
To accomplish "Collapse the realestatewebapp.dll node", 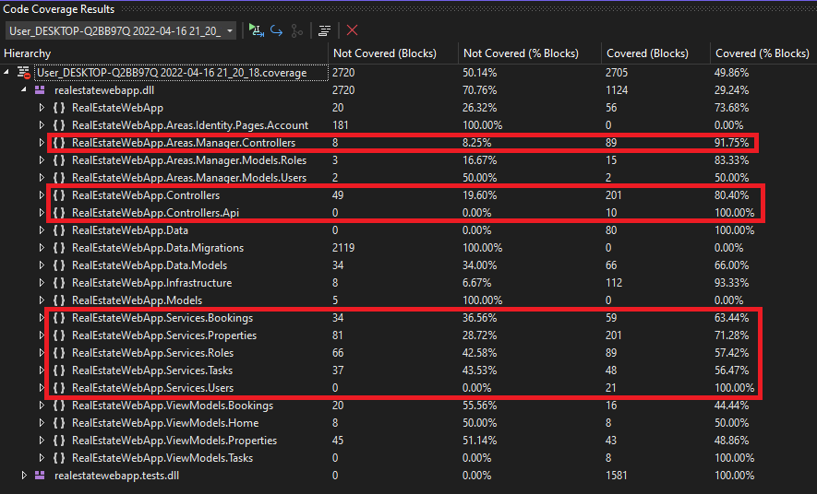I will tap(24, 90).
